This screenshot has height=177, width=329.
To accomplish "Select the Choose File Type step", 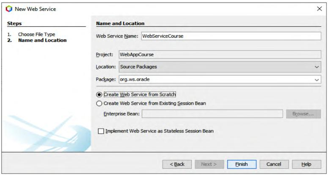I will pyautogui.click(x=37, y=34).
